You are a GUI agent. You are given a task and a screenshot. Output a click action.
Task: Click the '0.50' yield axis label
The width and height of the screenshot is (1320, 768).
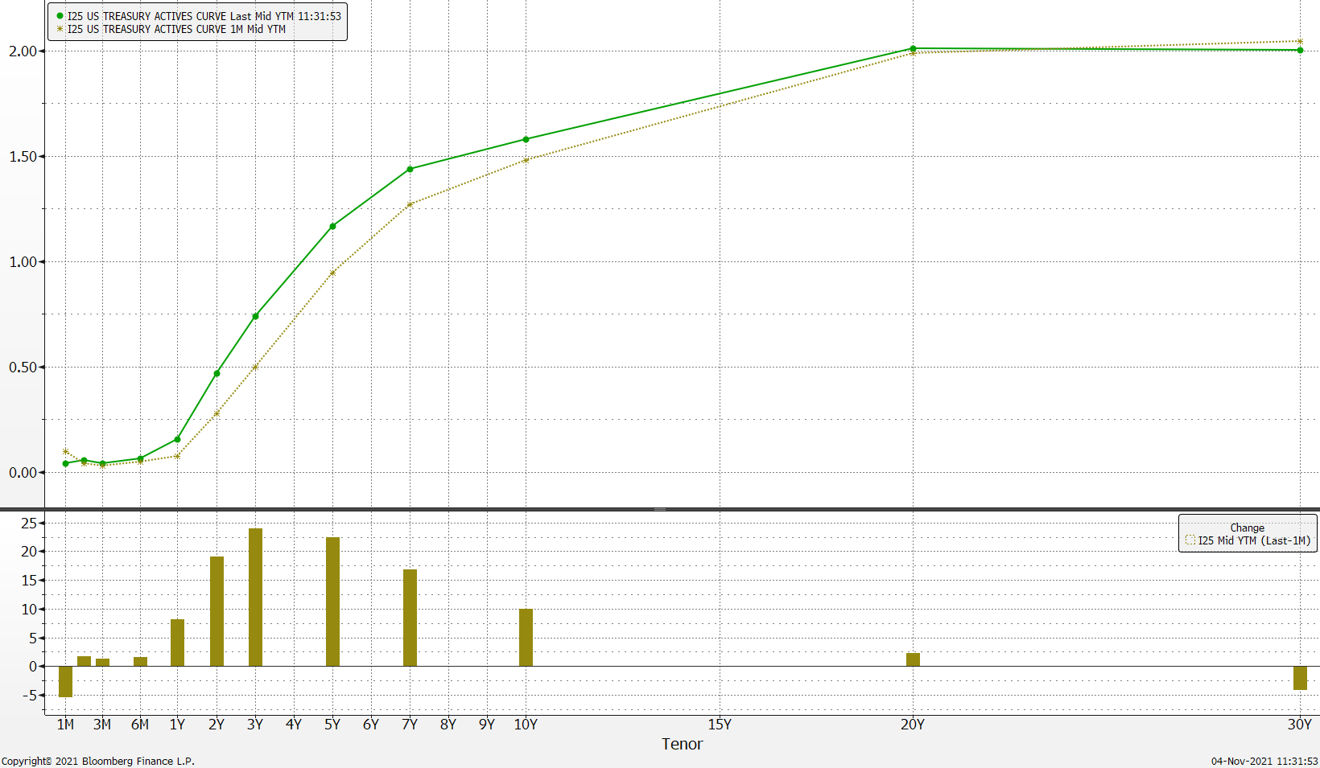point(23,368)
